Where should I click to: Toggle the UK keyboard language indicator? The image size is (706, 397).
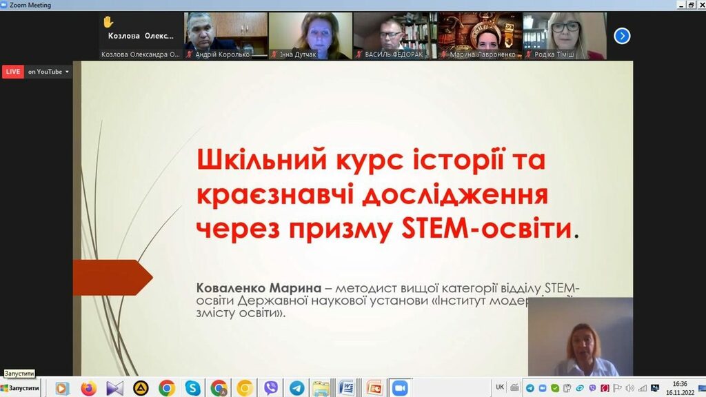500,387
